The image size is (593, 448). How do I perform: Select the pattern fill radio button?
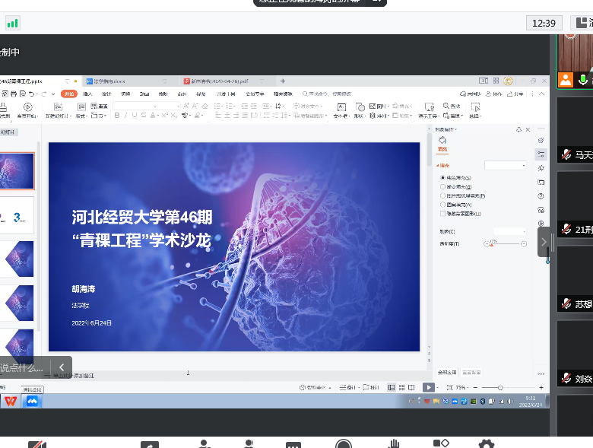click(442, 205)
